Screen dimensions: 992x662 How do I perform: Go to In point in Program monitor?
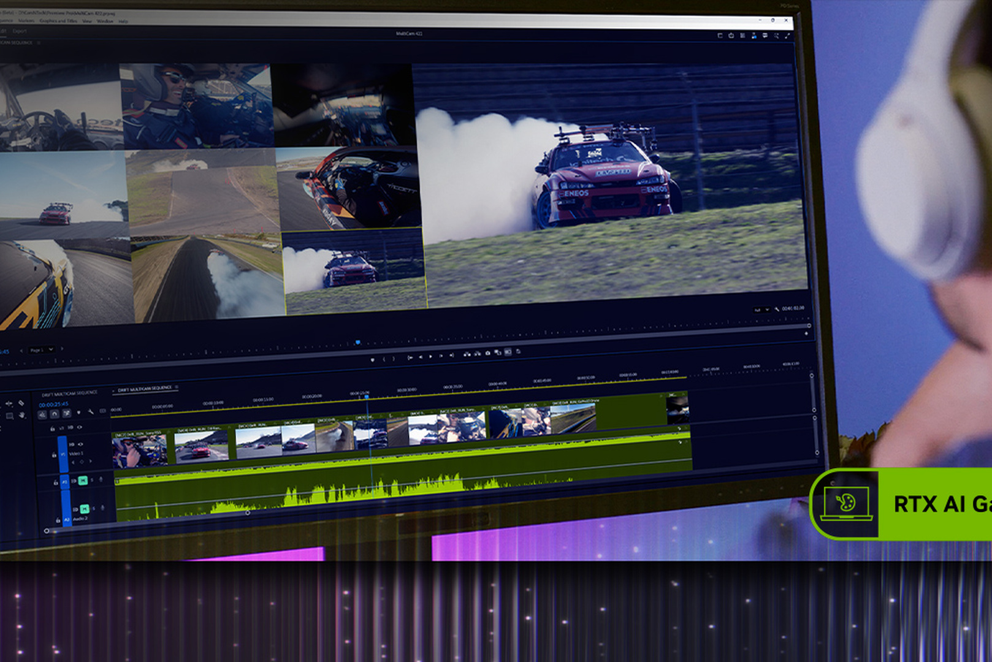[x=410, y=357]
